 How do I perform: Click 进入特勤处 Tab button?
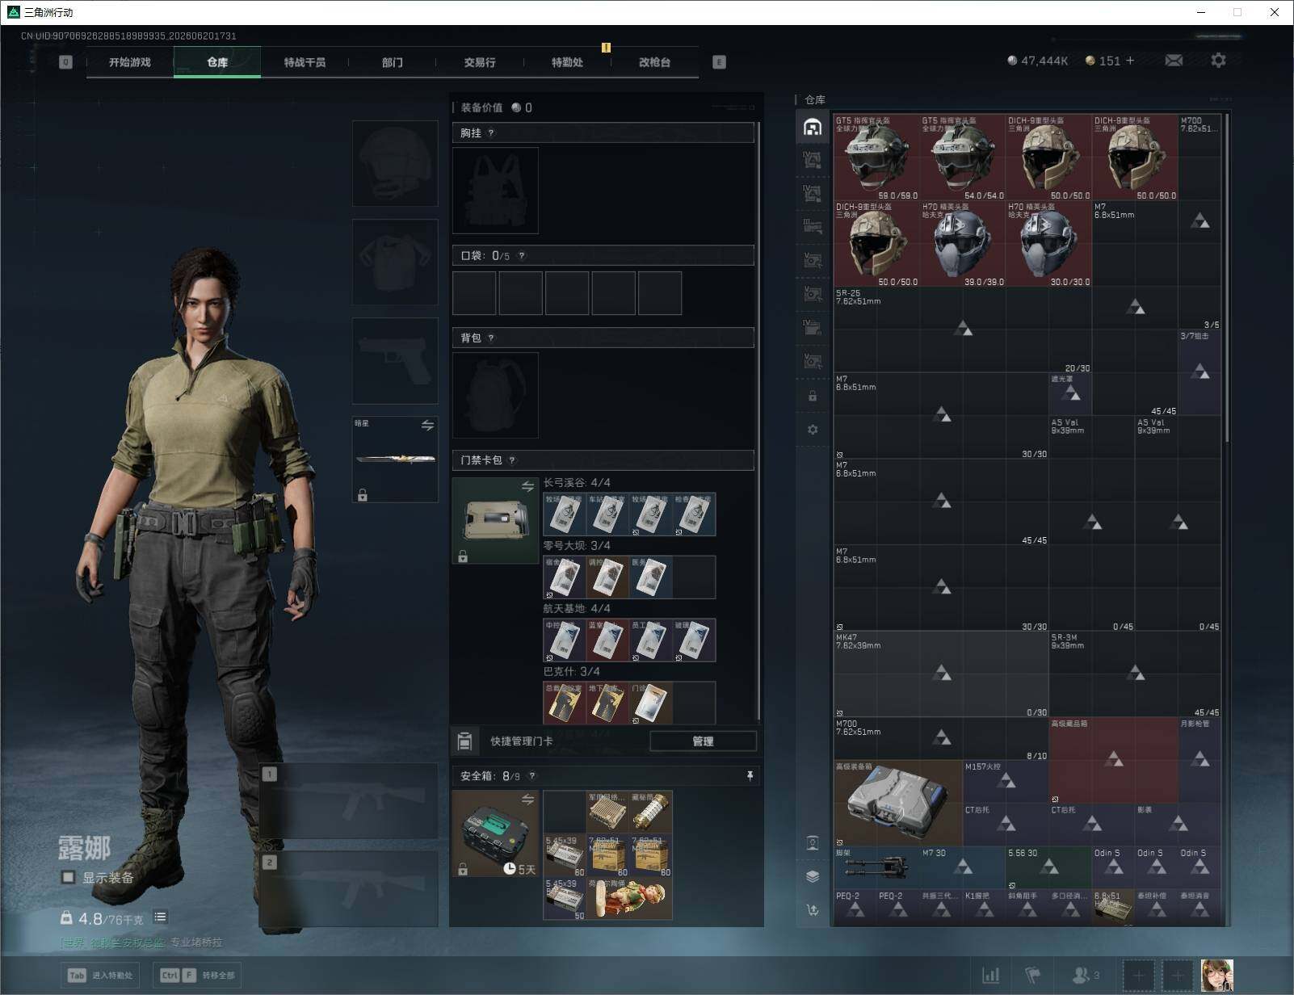101,976
